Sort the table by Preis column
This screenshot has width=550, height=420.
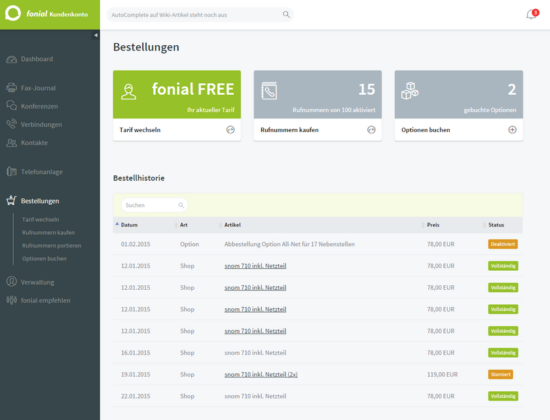(433, 225)
